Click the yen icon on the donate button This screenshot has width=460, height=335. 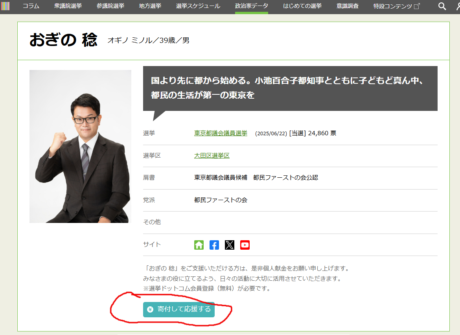150,309
